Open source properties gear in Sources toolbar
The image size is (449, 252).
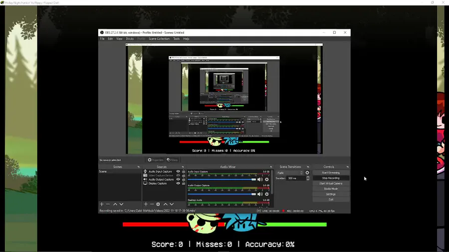[x=158, y=204]
